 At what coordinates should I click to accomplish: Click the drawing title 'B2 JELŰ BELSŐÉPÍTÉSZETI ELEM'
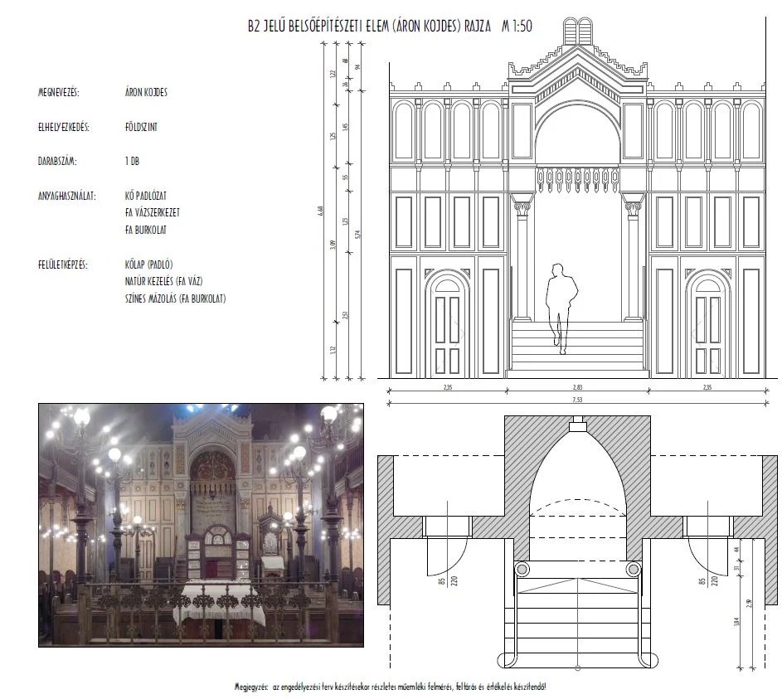point(318,26)
